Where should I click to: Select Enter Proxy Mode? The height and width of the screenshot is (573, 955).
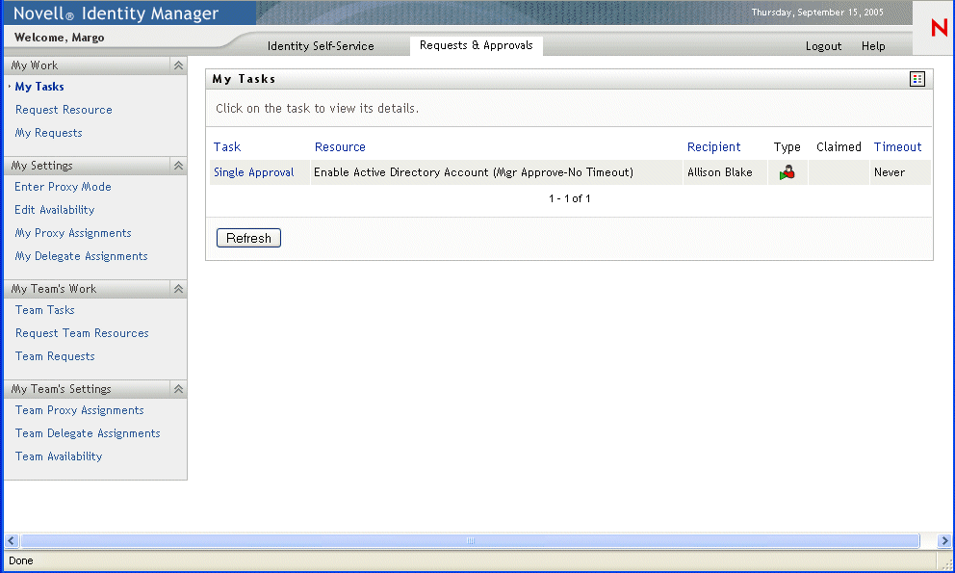[63, 187]
